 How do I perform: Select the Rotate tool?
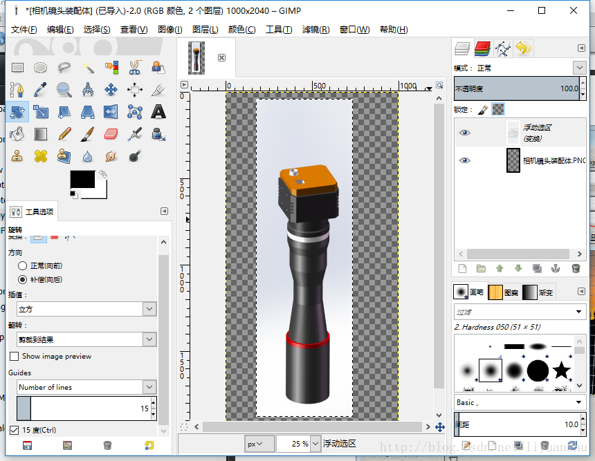pyautogui.click(x=17, y=112)
